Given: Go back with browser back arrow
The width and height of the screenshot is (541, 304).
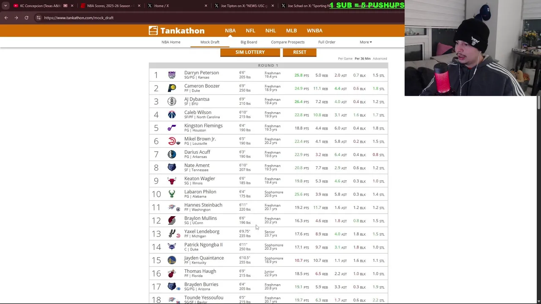Looking at the screenshot, I should [x=6, y=18].
